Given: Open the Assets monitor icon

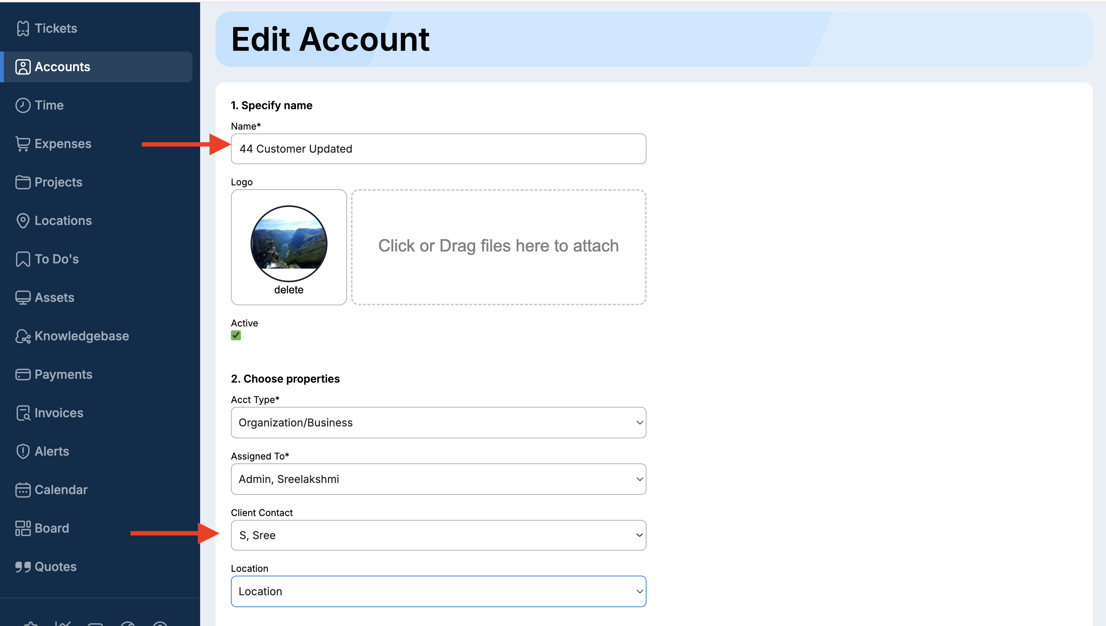Looking at the screenshot, I should click(22, 298).
